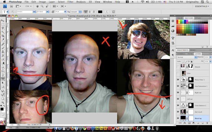Open the ESSENTIALS workspace switcher

[202, 6]
